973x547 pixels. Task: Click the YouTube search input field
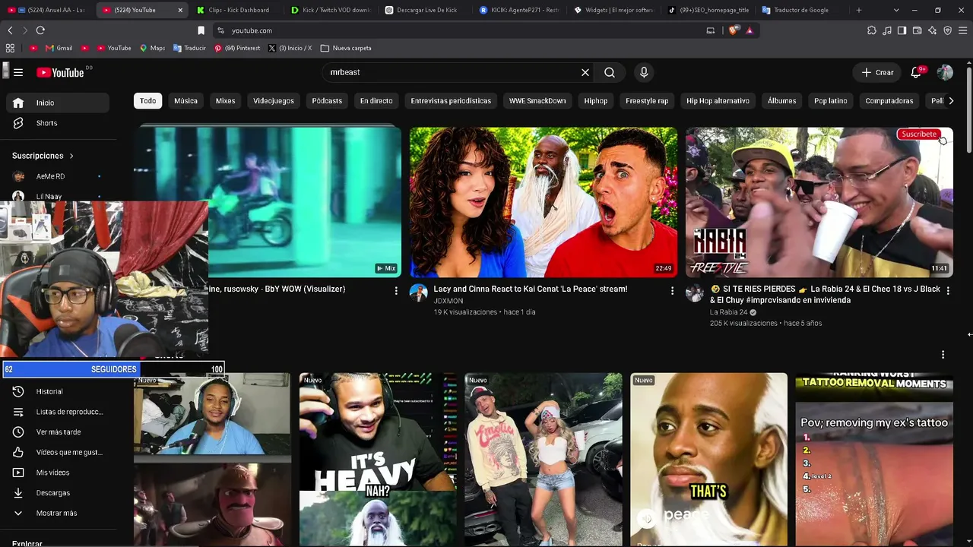[452, 72]
